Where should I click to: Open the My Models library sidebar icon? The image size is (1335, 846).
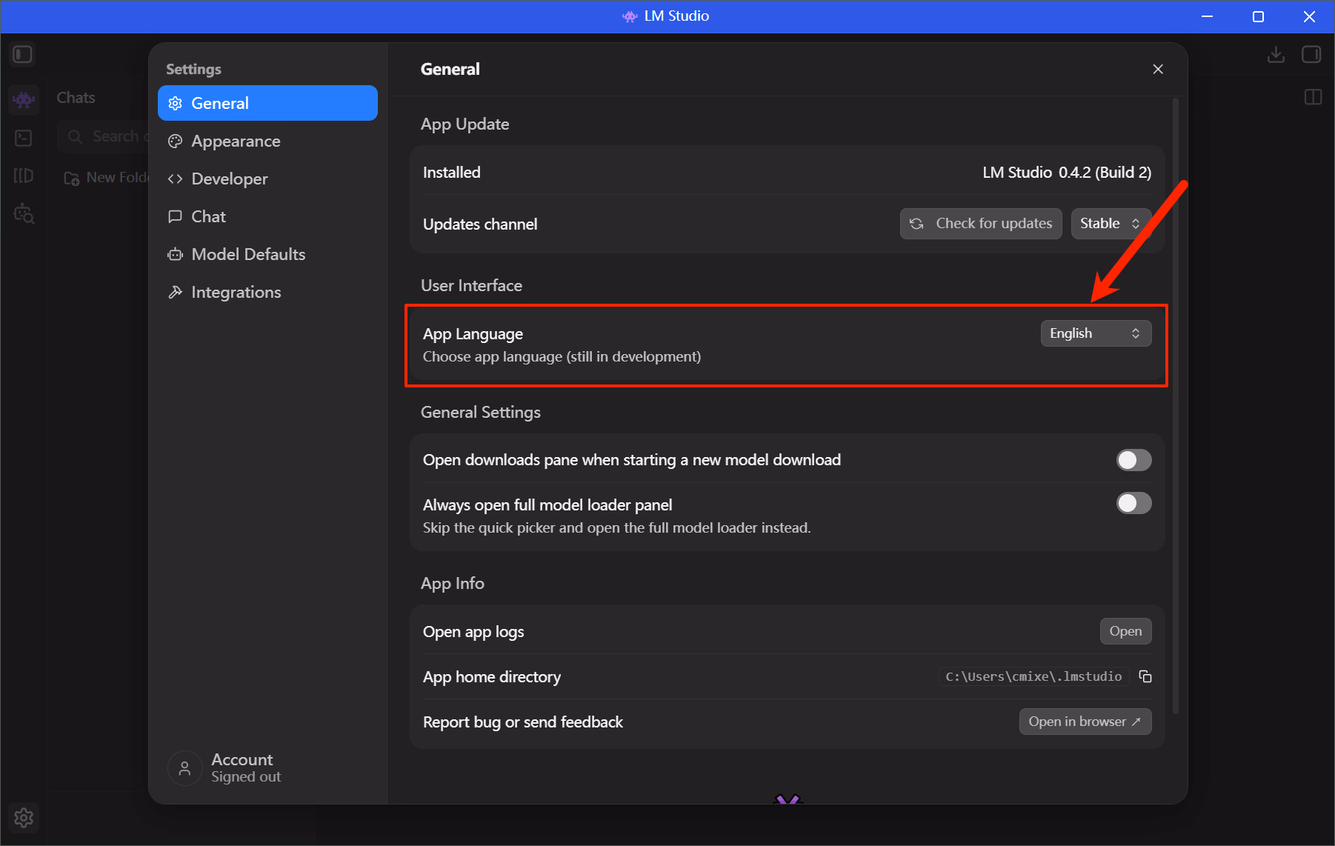pyautogui.click(x=24, y=176)
